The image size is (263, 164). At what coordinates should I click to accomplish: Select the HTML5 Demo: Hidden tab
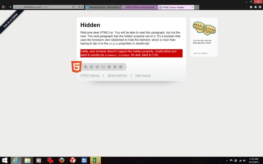pos(174,7)
